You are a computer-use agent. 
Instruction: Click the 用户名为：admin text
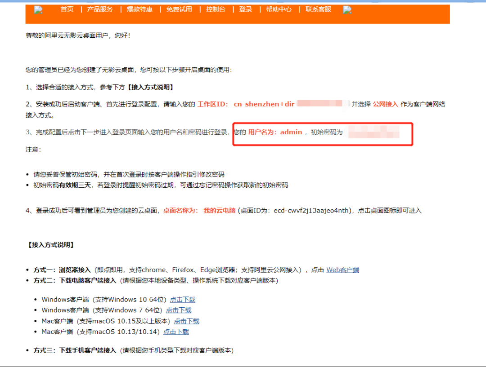coord(275,132)
